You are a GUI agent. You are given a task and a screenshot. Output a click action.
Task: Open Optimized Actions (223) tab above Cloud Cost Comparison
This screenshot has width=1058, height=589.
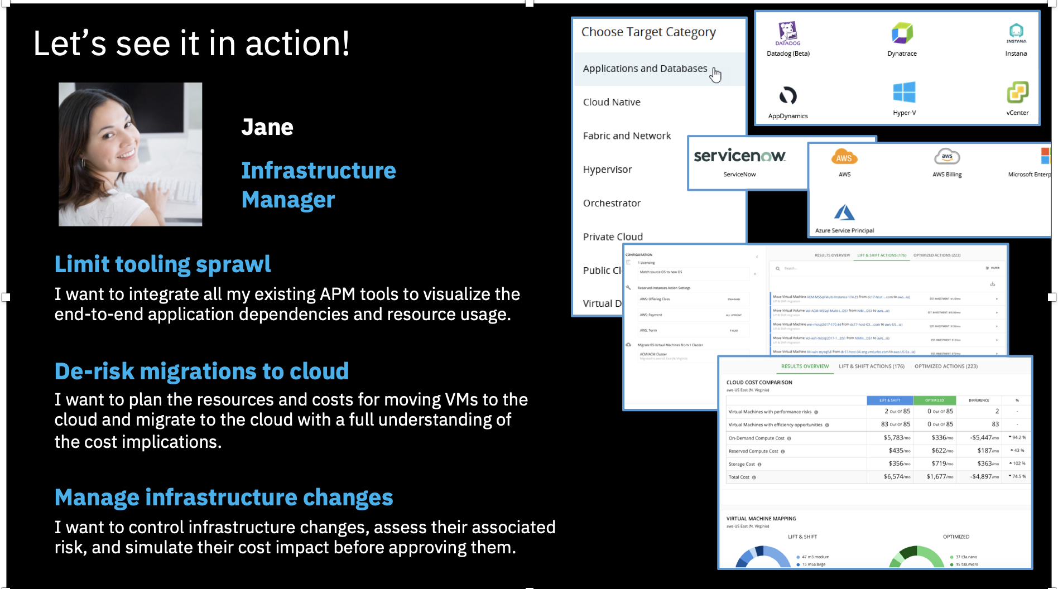pos(946,366)
